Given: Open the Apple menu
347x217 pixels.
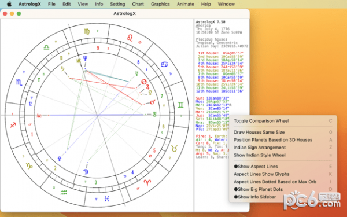Looking at the screenshot, I should 9,4.
